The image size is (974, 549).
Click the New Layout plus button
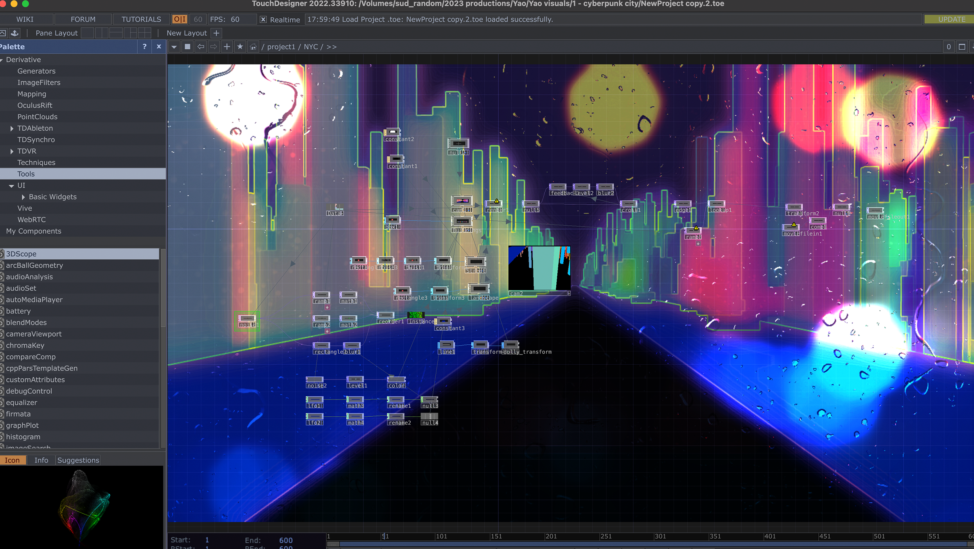coord(216,33)
